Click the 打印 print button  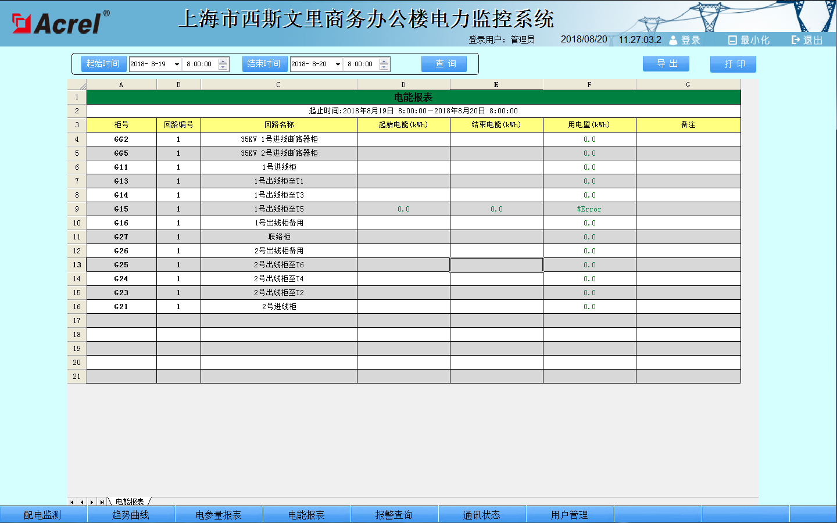click(x=733, y=64)
